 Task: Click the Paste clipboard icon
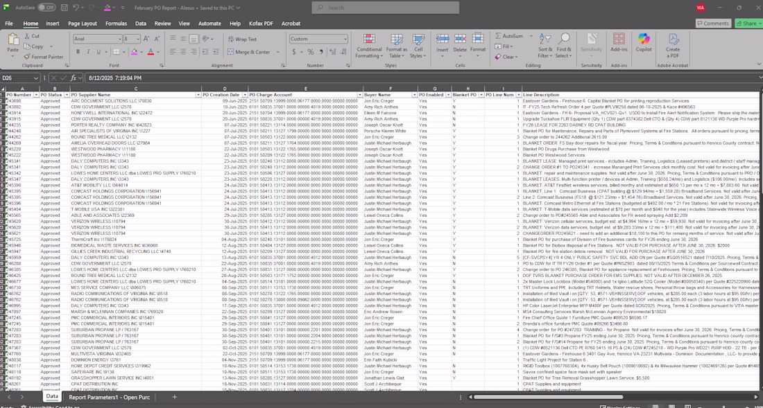coord(13,39)
